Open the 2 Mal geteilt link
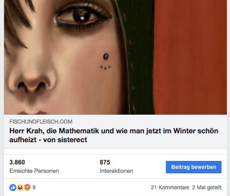Viewport: 230px width, 196px height. click(x=207, y=188)
